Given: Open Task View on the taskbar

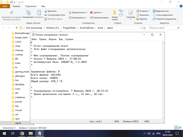Looking at the screenshot, I should point(13,134).
